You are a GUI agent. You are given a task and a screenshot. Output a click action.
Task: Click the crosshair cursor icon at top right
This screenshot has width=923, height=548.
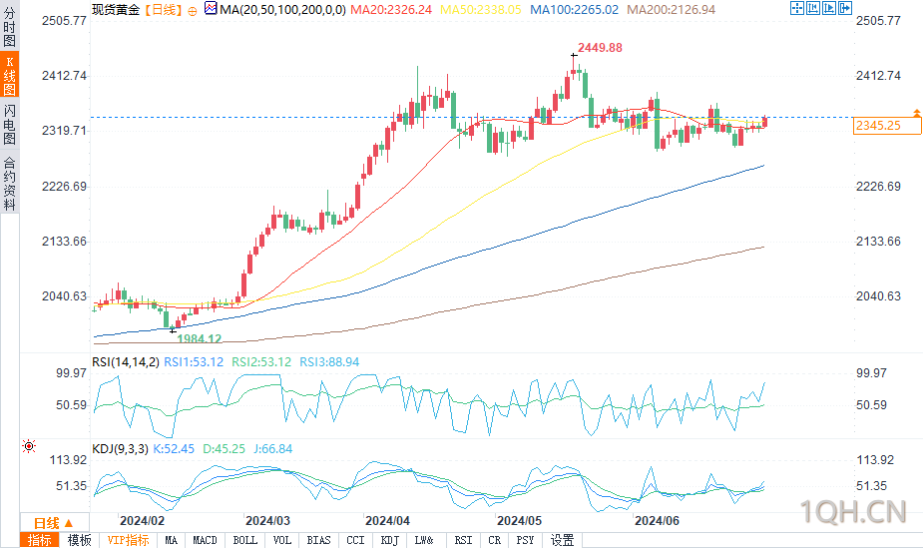click(x=796, y=8)
